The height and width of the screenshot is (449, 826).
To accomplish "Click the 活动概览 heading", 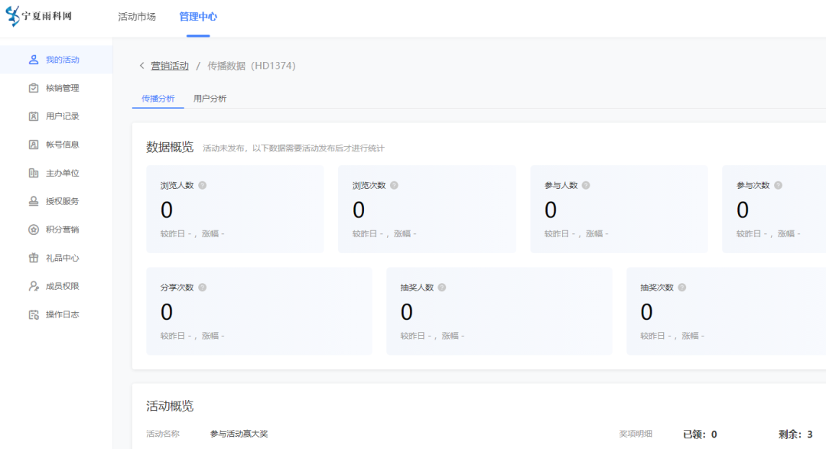I will click(x=170, y=406).
